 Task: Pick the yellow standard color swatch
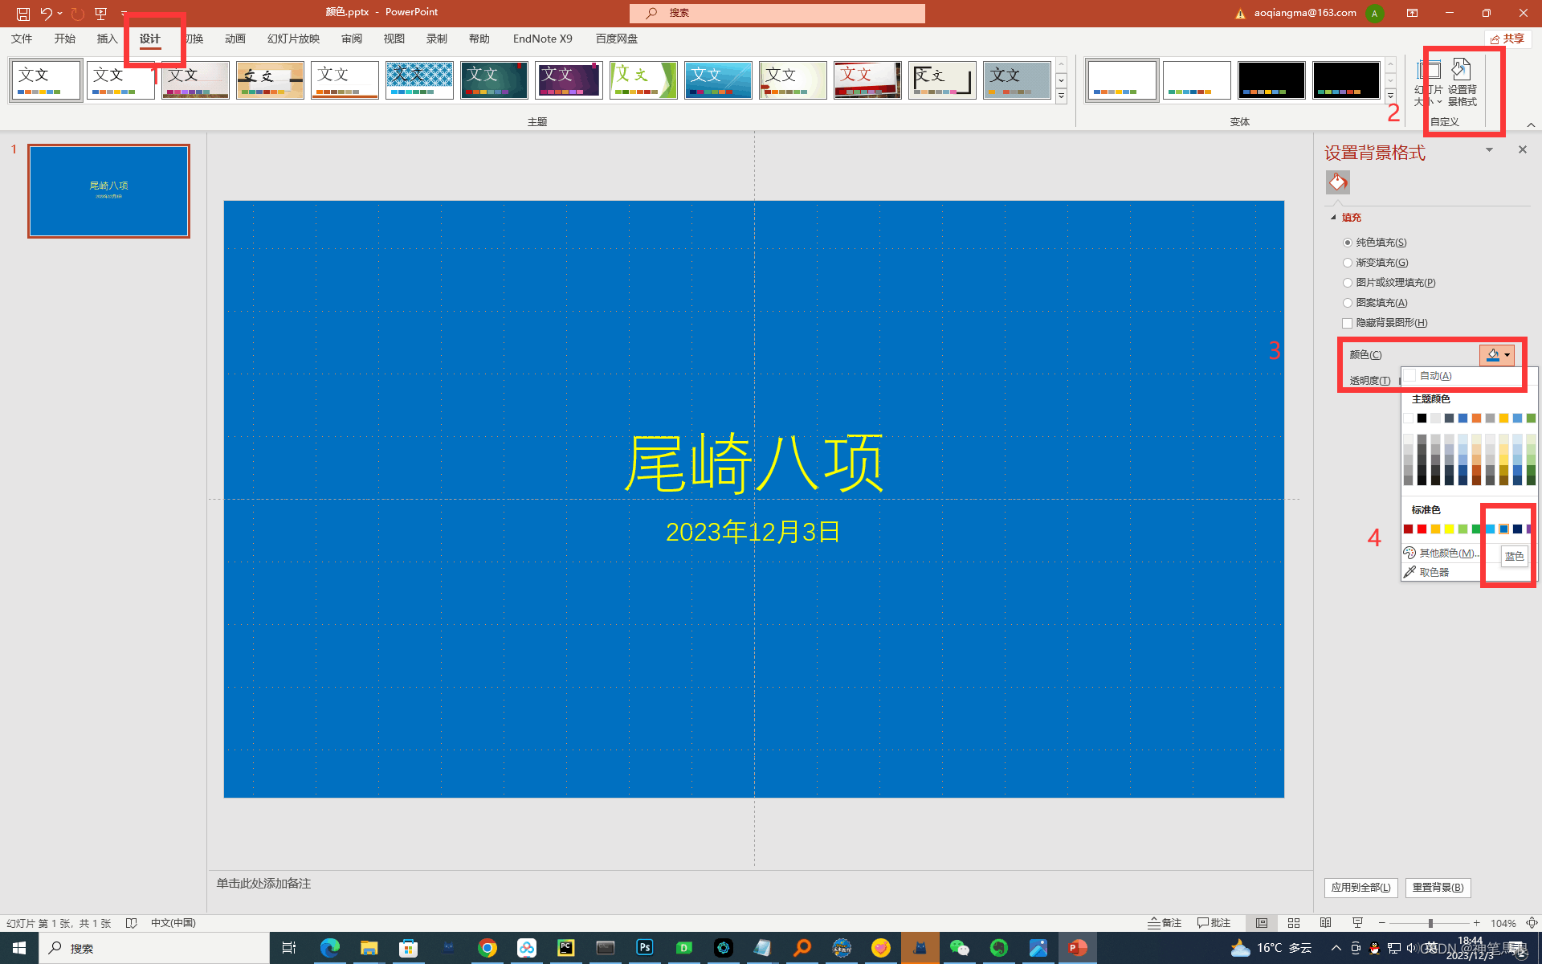click(x=1449, y=529)
